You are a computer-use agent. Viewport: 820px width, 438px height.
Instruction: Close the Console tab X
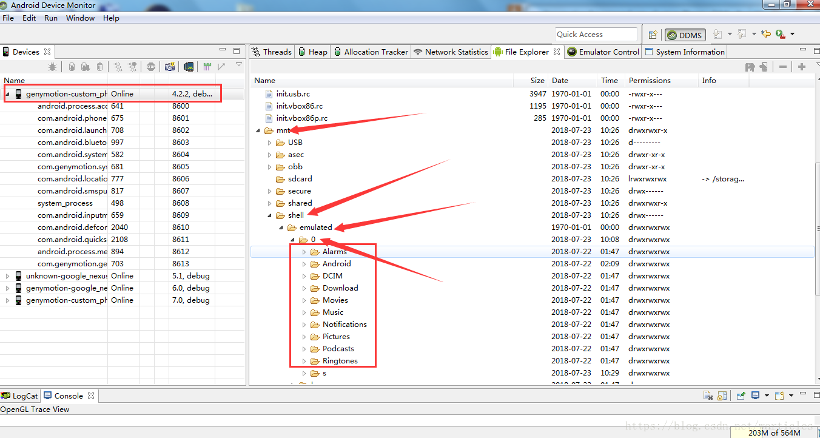(x=91, y=396)
